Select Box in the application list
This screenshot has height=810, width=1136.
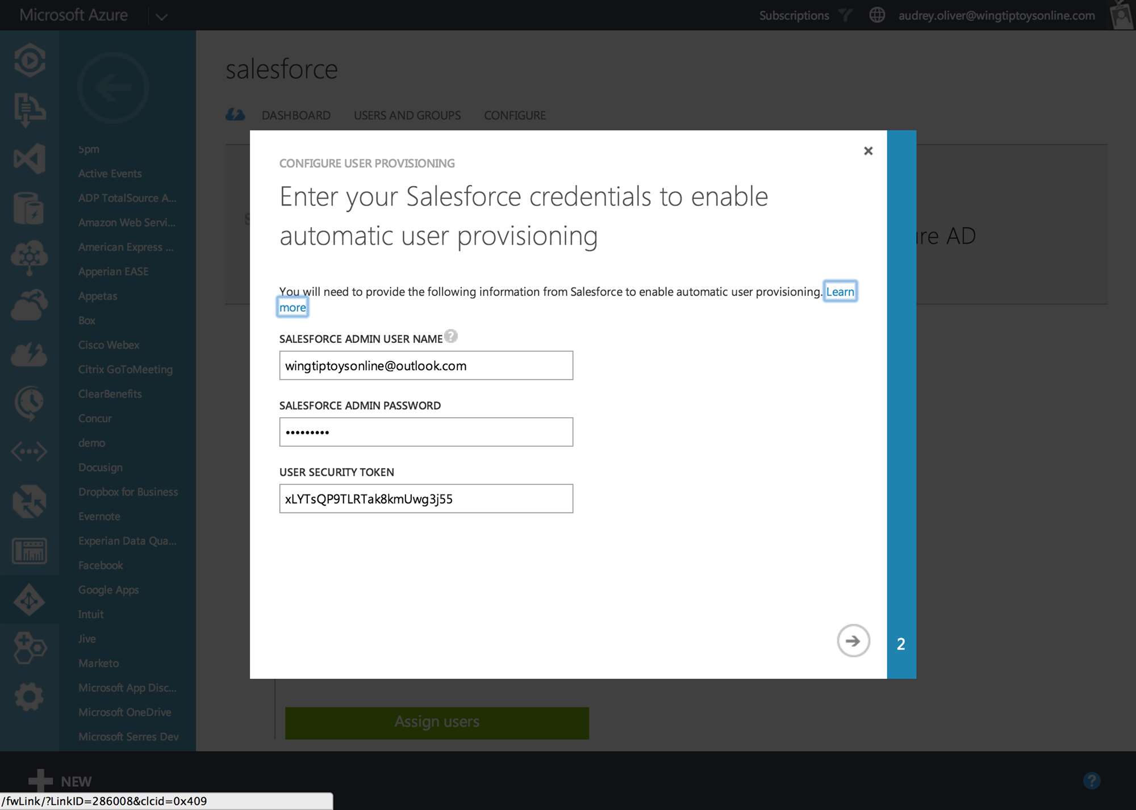87,320
